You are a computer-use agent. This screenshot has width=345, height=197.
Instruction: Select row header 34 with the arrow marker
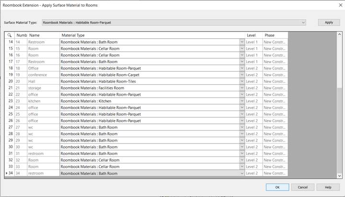pos(10,173)
